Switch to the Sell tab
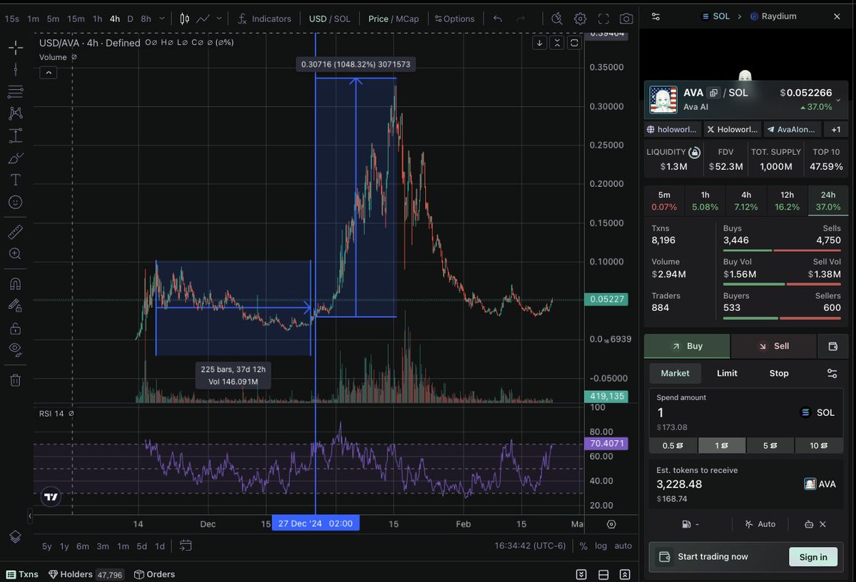The width and height of the screenshot is (856, 582). [773, 346]
